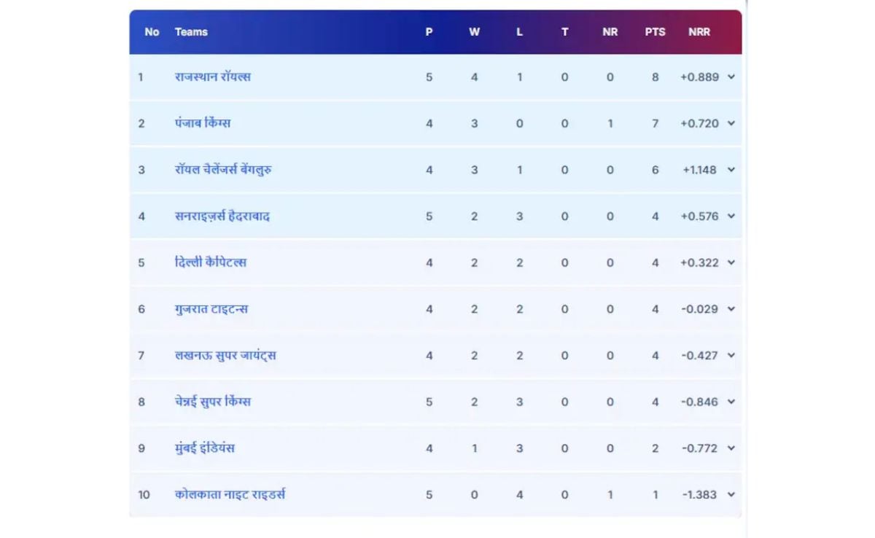Expand सनराइज़र्स हैदराबाद standings row
This screenshot has height=538, width=875.
tap(731, 216)
